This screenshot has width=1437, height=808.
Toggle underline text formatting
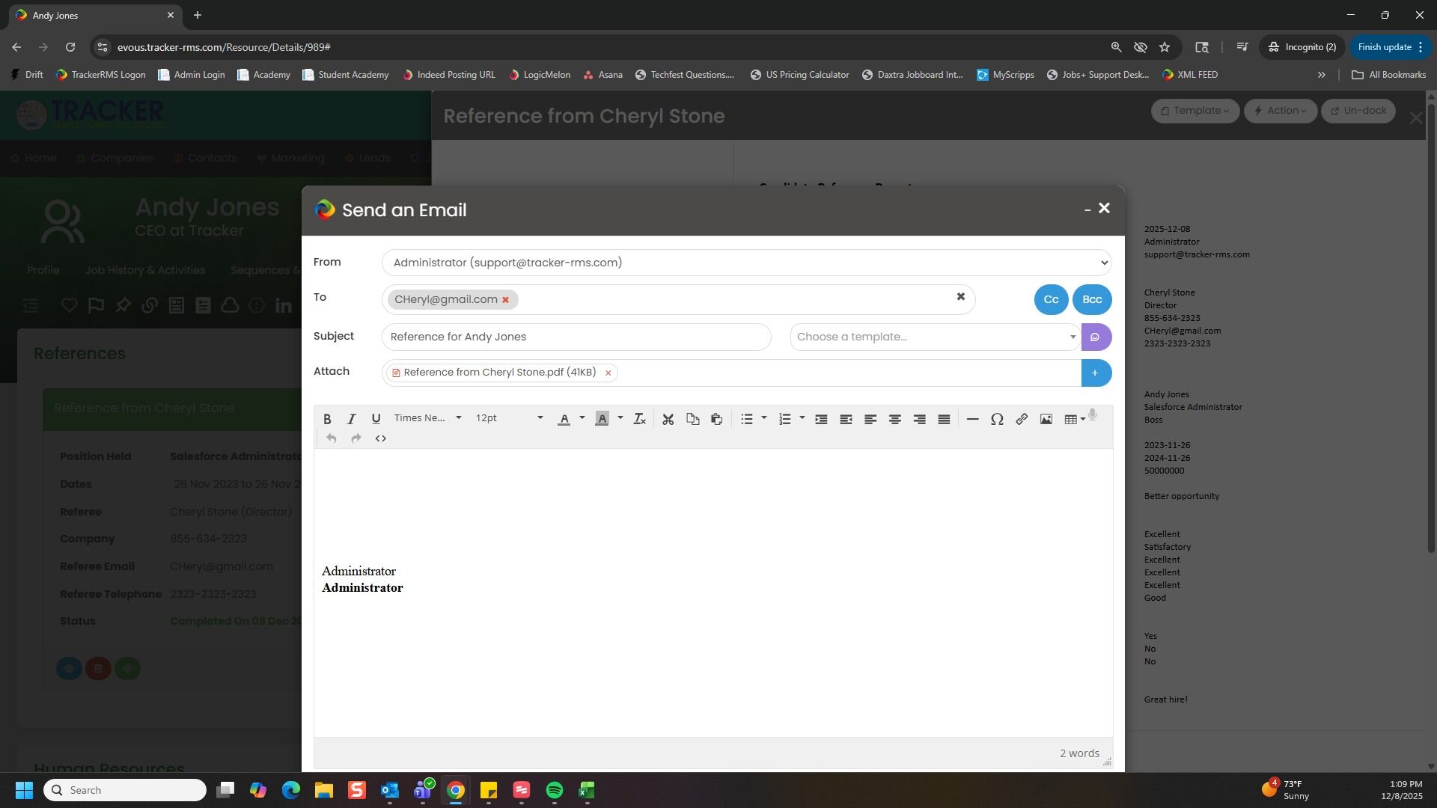coord(376,419)
